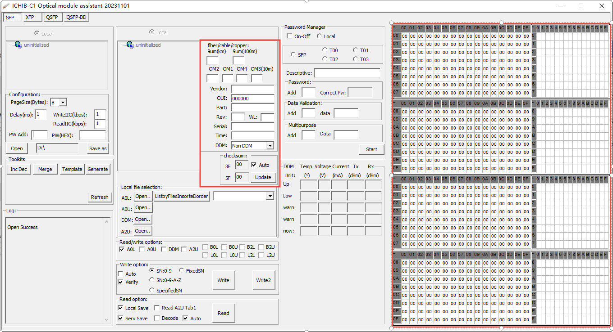Open the QSFP-DD tab
613x332 pixels.
tap(76, 17)
